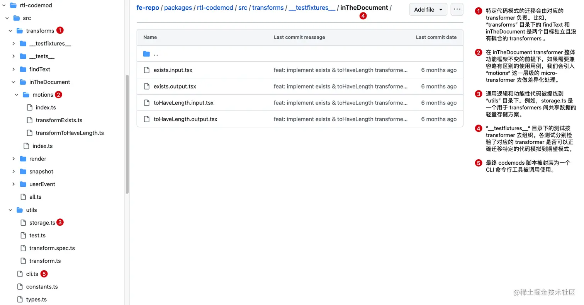This screenshot has width=584, height=305.
Task: Open the fe-repo breadcrumb link
Action: point(148,8)
